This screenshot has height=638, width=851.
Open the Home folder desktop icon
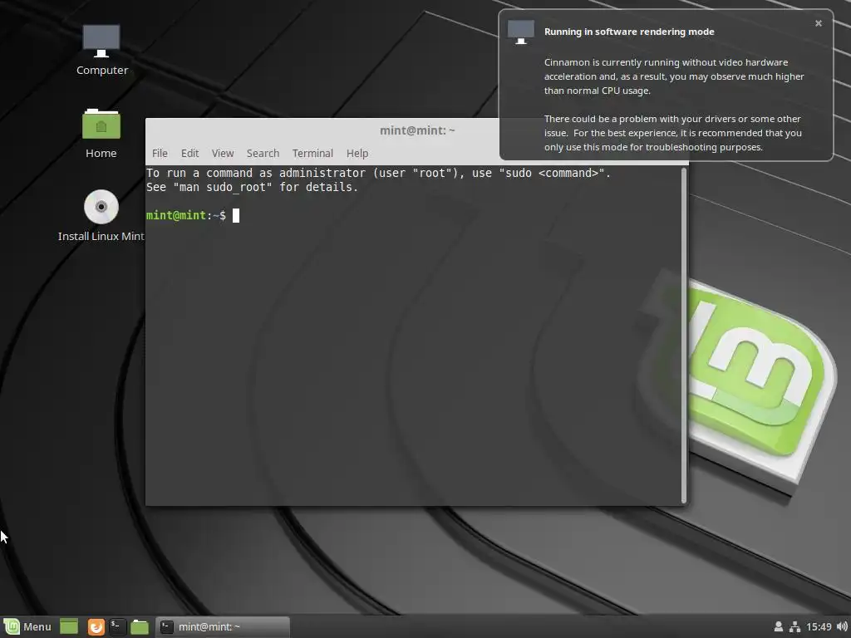[101, 134]
